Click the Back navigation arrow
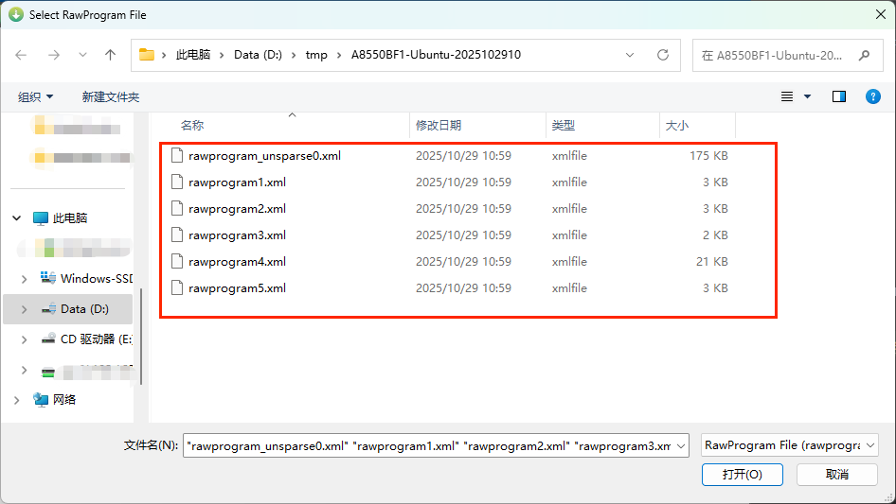Image resolution: width=896 pixels, height=504 pixels. click(22, 55)
